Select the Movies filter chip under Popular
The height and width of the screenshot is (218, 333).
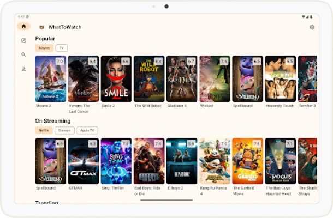(44, 48)
